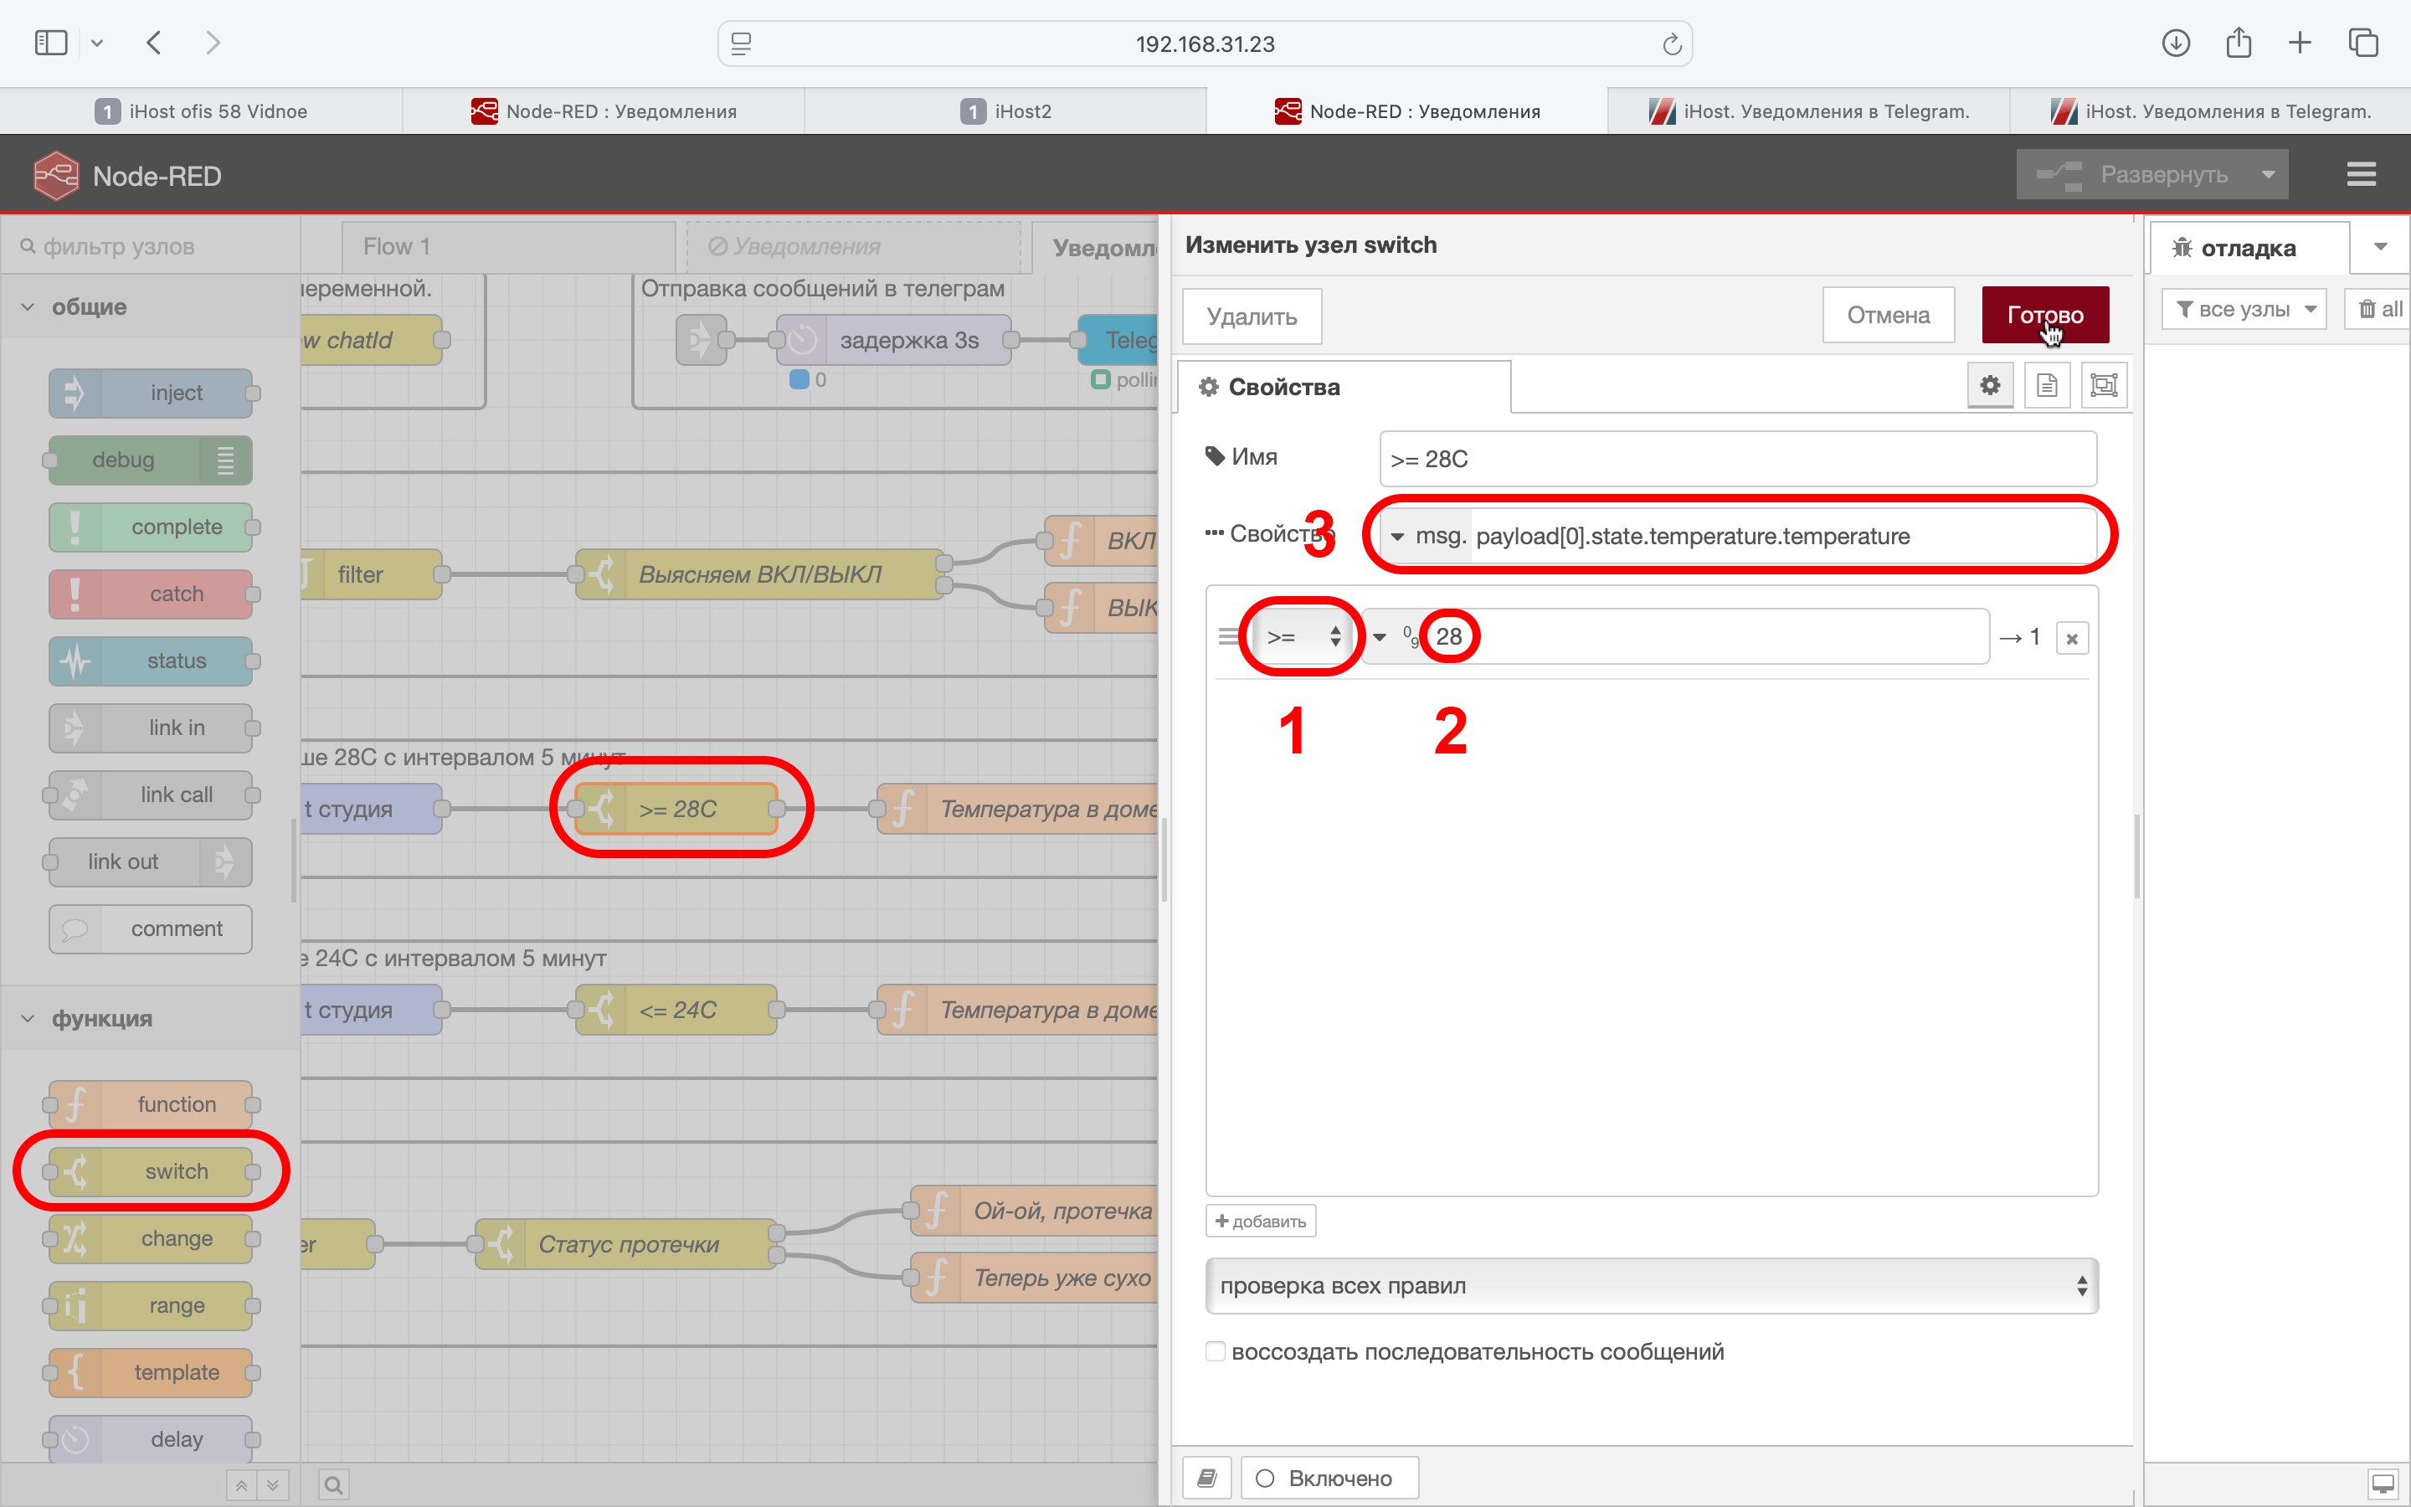Open проверка всех правил dropdown

(x=1651, y=1286)
